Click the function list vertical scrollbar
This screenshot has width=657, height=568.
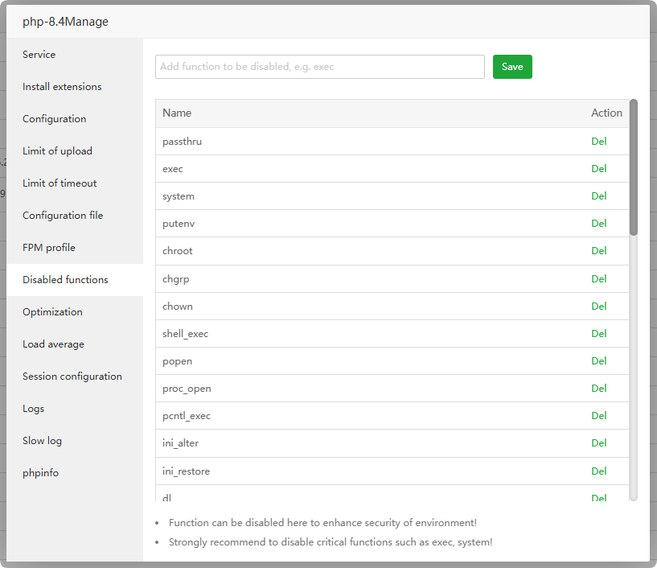coord(634,167)
